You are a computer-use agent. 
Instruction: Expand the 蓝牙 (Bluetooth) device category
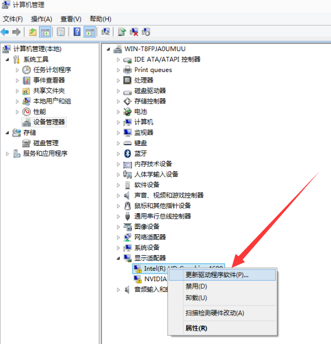pyautogui.click(x=119, y=153)
